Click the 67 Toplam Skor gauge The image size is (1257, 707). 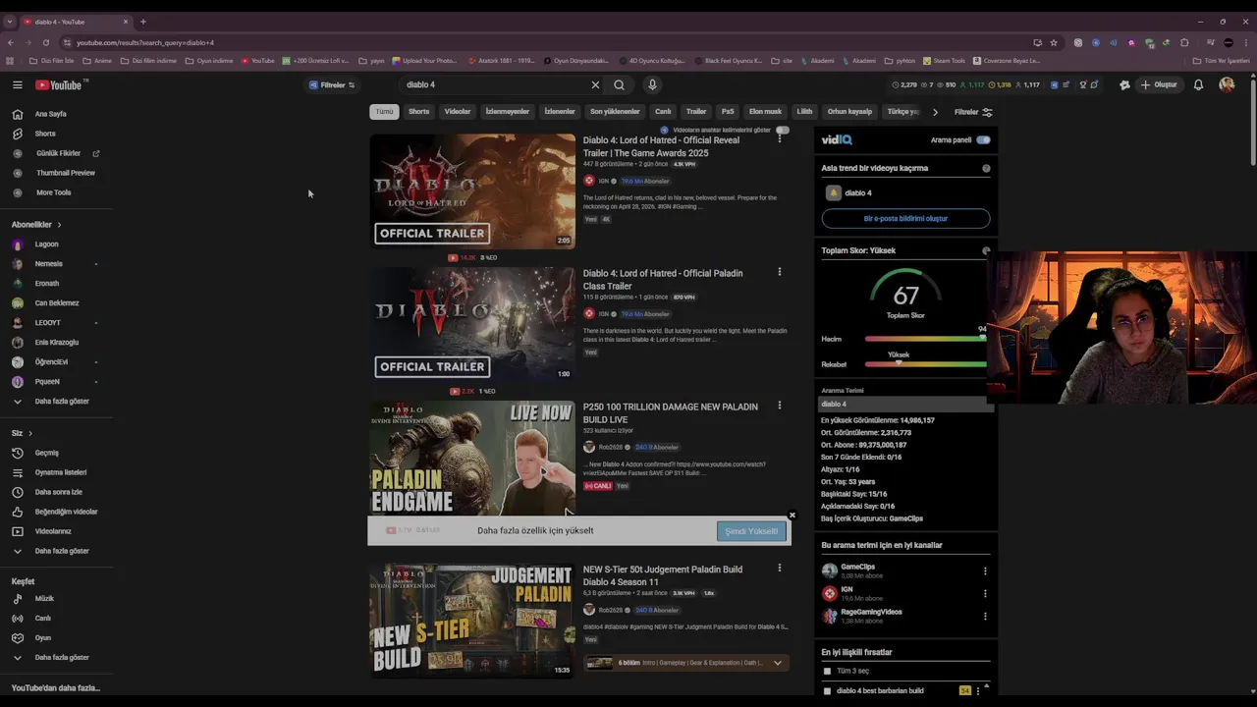click(x=905, y=296)
